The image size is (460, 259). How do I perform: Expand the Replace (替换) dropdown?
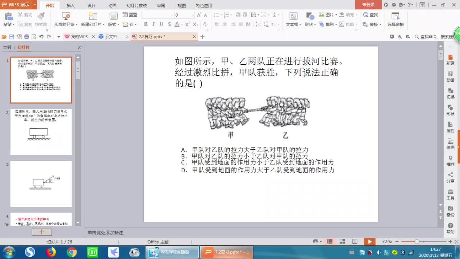[x=381, y=24]
